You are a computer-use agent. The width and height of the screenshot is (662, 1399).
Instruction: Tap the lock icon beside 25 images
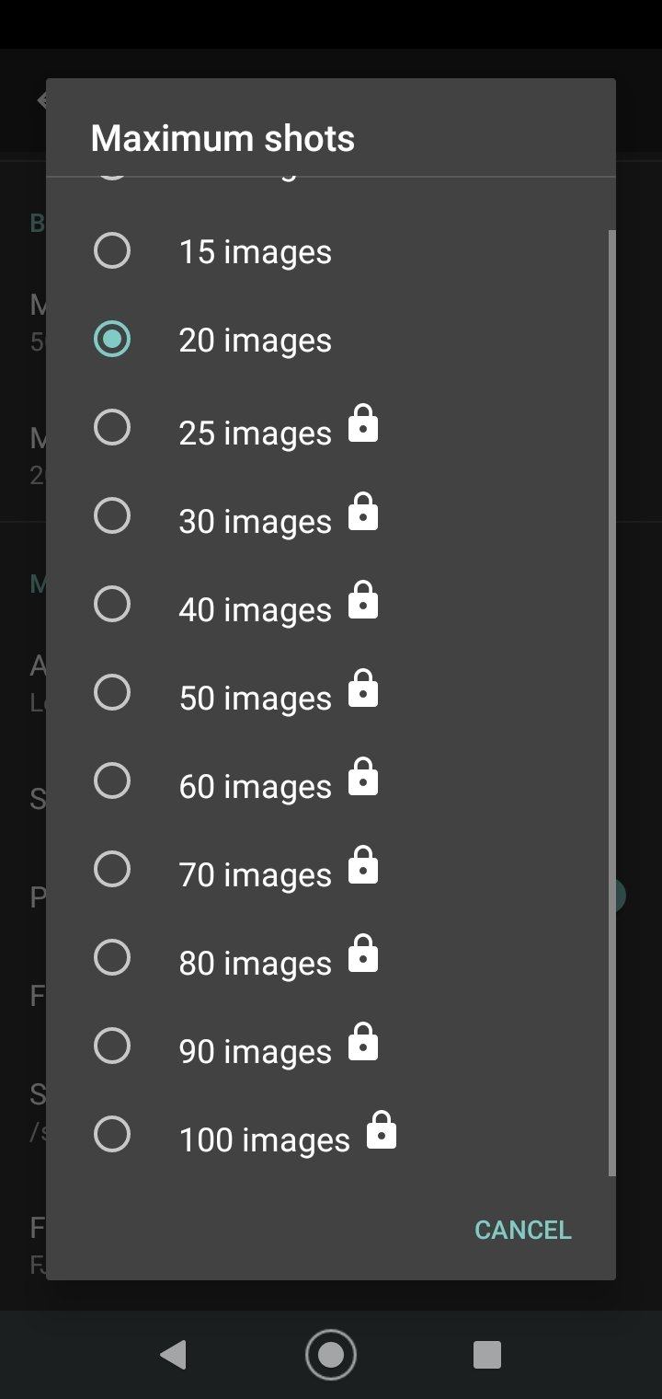click(x=363, y=425)
